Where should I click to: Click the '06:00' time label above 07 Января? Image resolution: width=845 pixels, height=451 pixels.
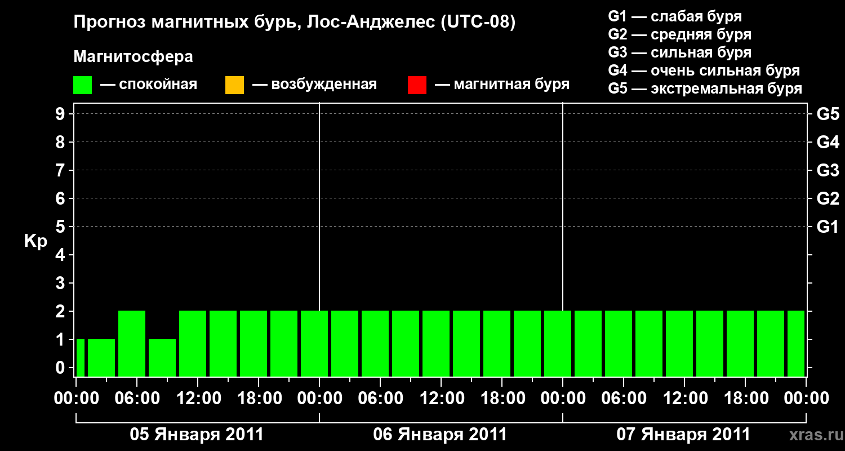(624, 399)
